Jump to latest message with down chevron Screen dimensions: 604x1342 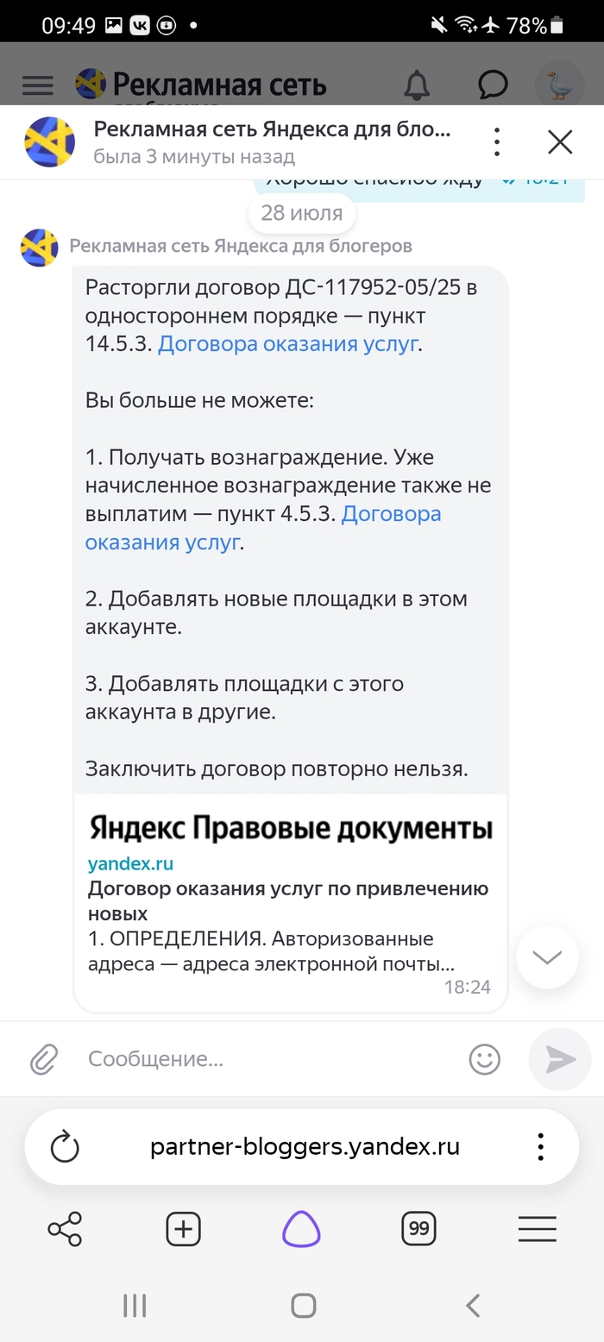click(547, 956)
